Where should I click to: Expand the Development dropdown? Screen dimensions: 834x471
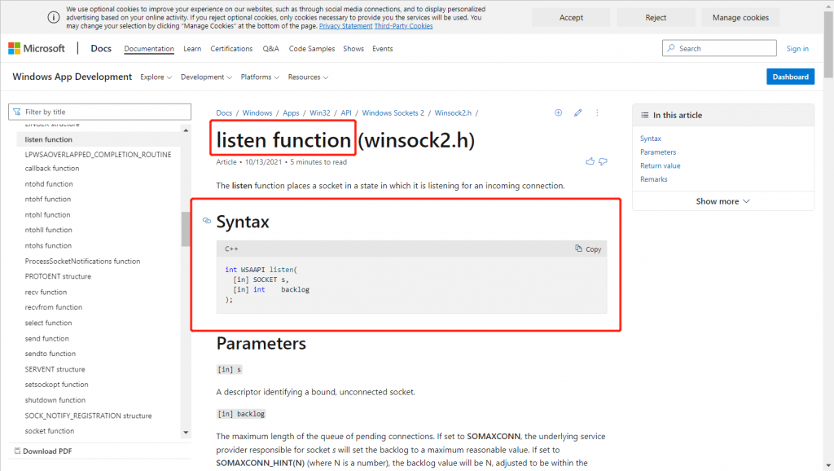pos(206,77)
